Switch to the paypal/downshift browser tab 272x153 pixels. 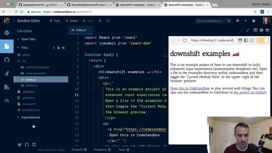[41, 5]
